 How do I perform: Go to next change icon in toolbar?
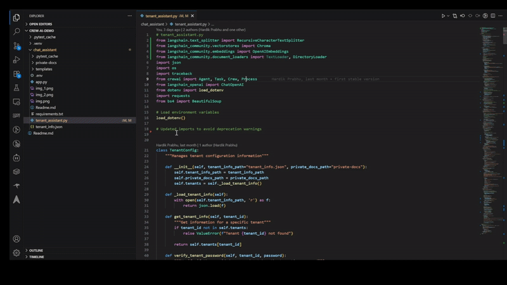tap(478, 16)
